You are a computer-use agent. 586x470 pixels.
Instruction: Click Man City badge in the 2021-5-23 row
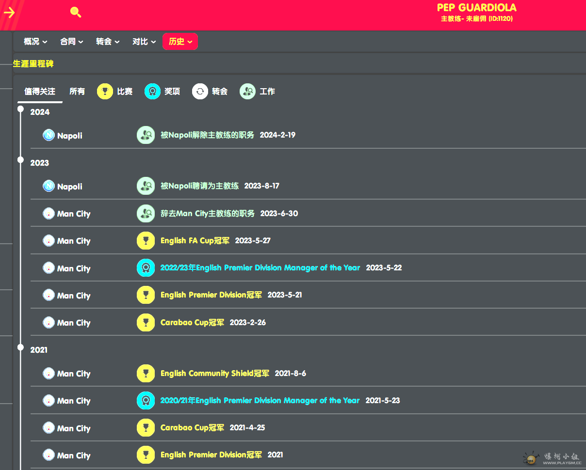[x=49, y=401]
